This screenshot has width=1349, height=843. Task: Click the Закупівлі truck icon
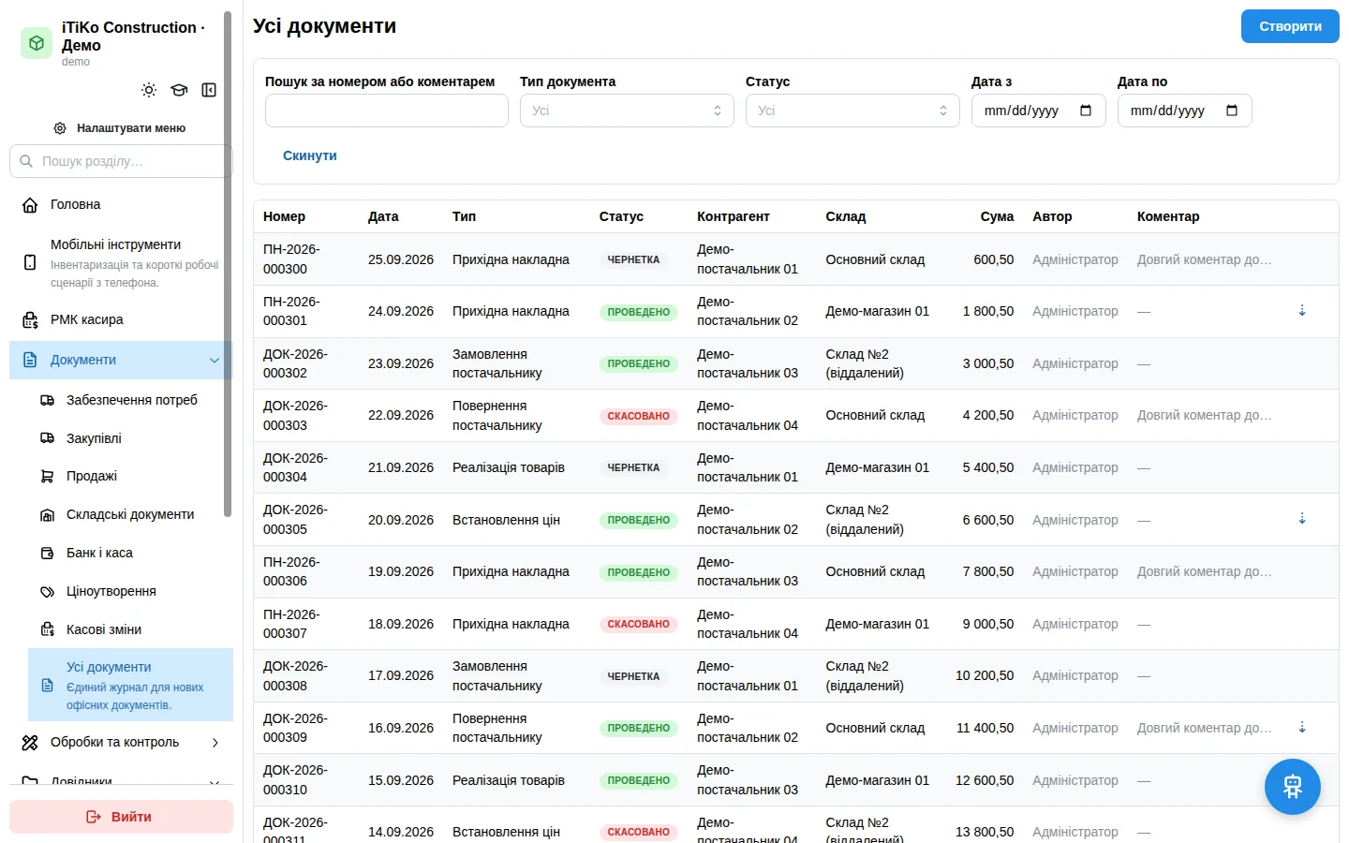pos(48,438)
